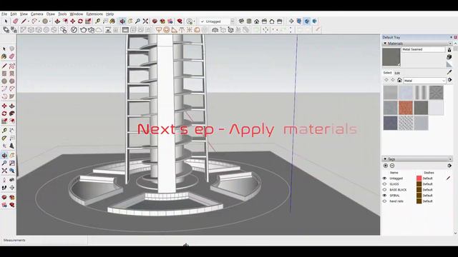The image size is (458, 257).
Task: Toggle visibility of the hand rails tag
Action: tap(384, 201)
